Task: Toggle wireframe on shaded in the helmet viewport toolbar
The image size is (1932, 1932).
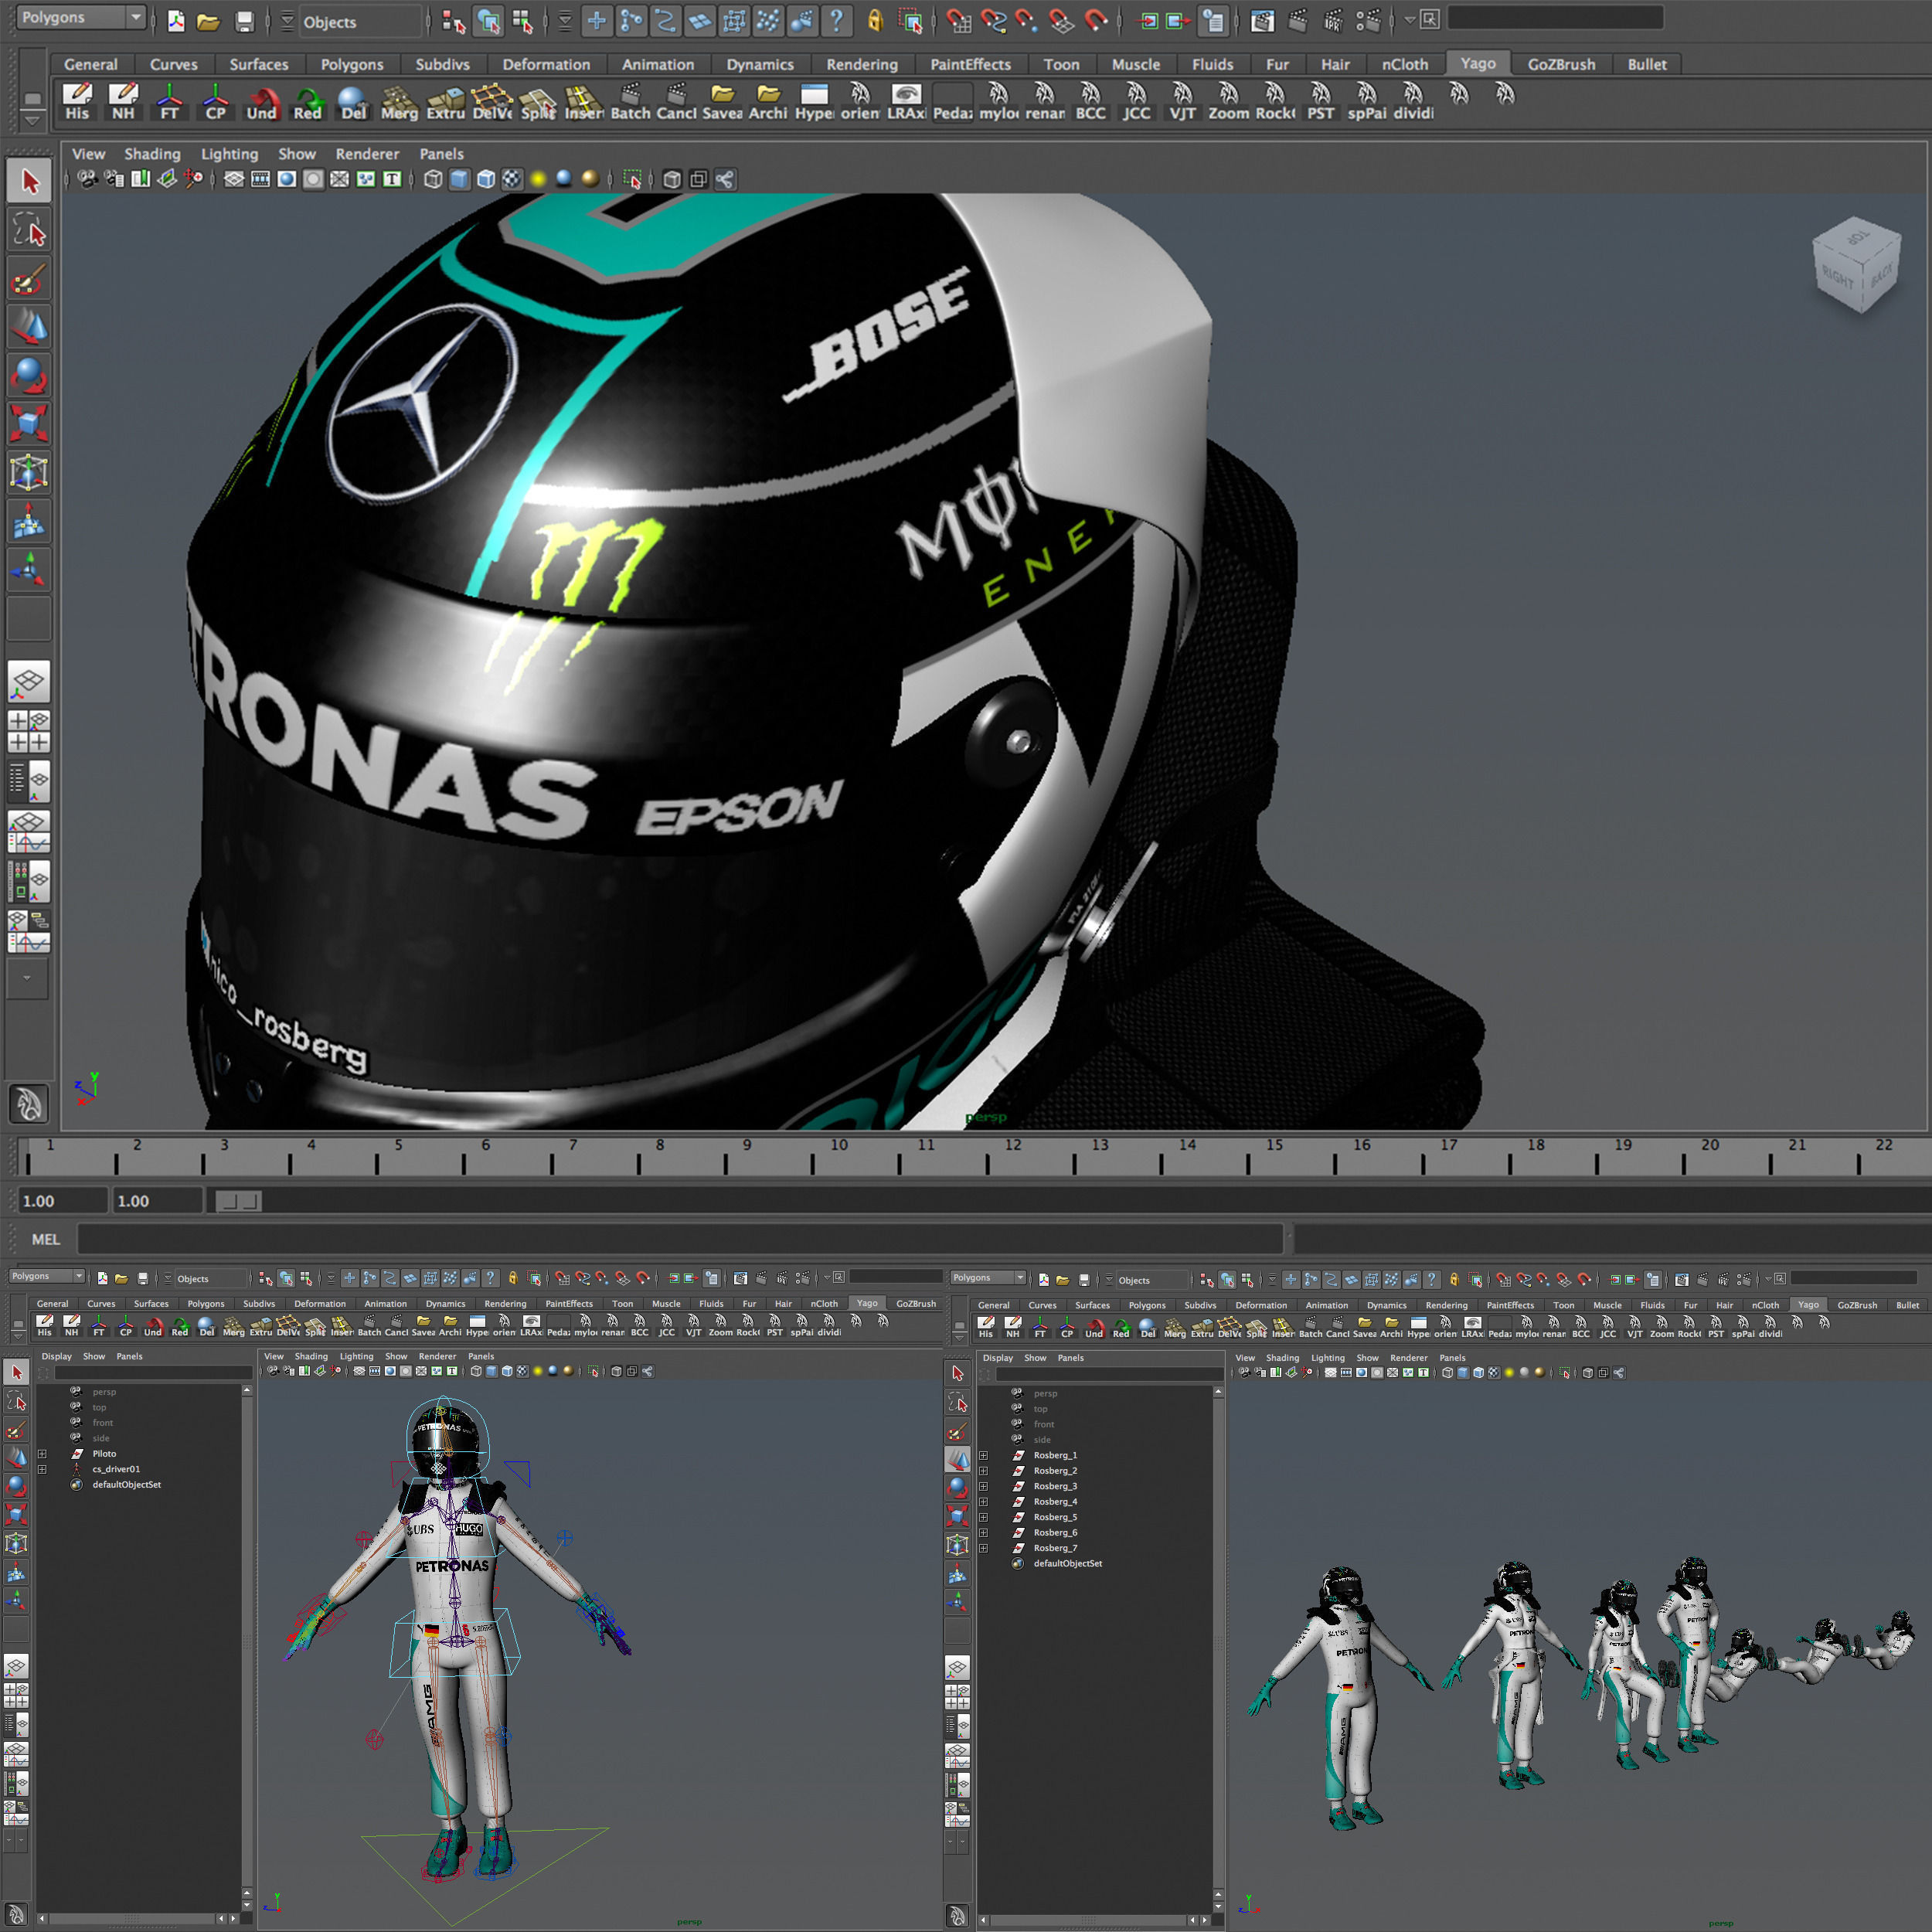Action: 486,179
